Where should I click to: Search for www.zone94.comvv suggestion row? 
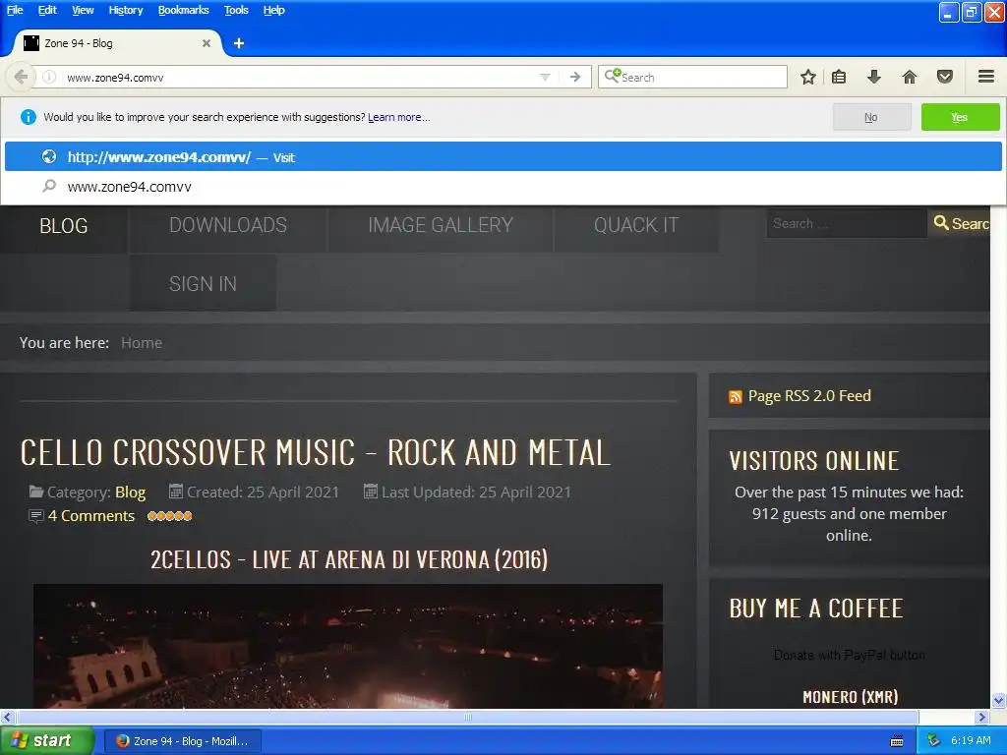tap(503, 187)
